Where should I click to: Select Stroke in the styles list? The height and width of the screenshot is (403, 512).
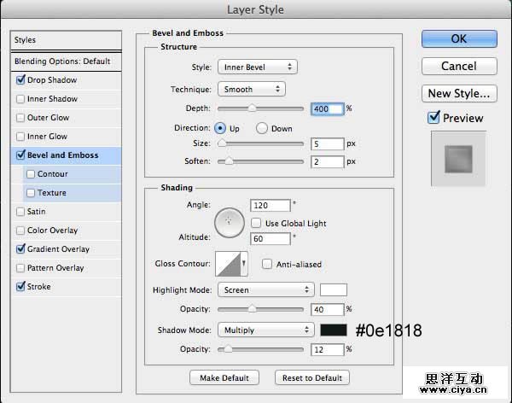[39, 287]
